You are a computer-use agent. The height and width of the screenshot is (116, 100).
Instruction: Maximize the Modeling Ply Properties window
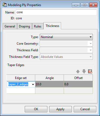click(x=84, y=5)
